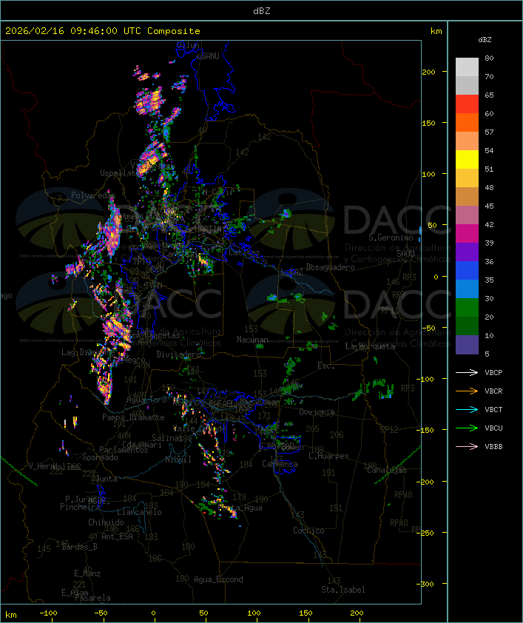The height and width of the screenshot is (623, 523).
Task: Click the 2026/02/16 09:46:00 UTC Composite timestamp
Action: click(103, 31)
